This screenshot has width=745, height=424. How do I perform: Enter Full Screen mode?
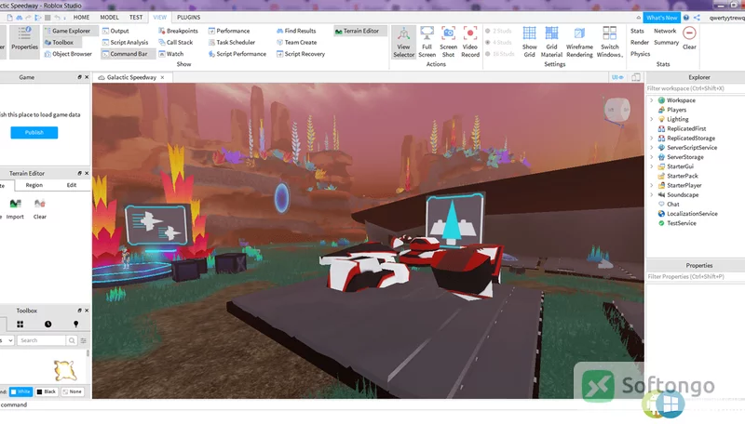point(427,42)
